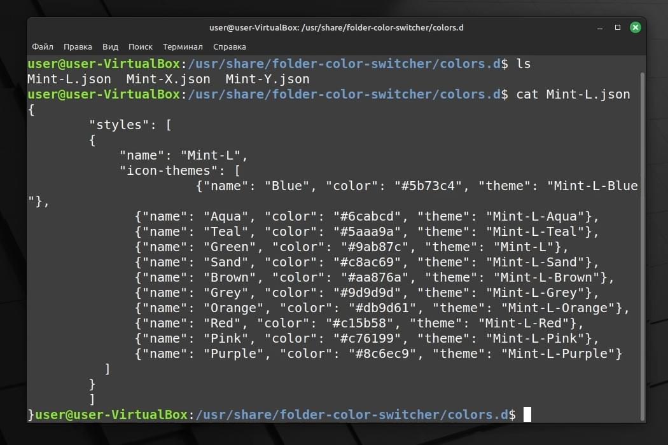The image size is (668, 445).
Task: Open the Файл menu
Action: point(42,47)
